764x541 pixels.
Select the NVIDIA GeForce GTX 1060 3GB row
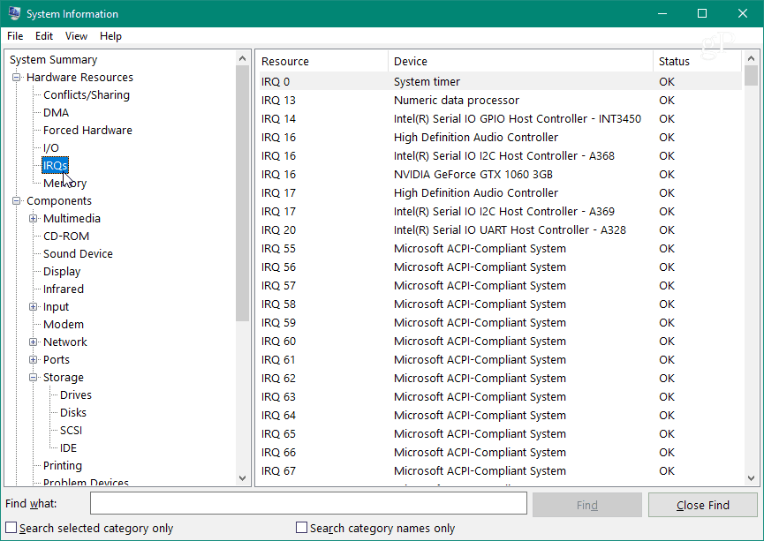(x=501, y=175)
